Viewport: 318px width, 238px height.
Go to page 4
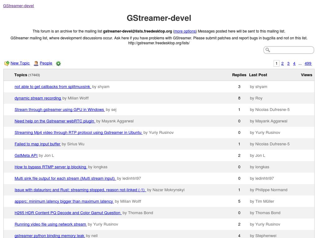tap(294, 63)
